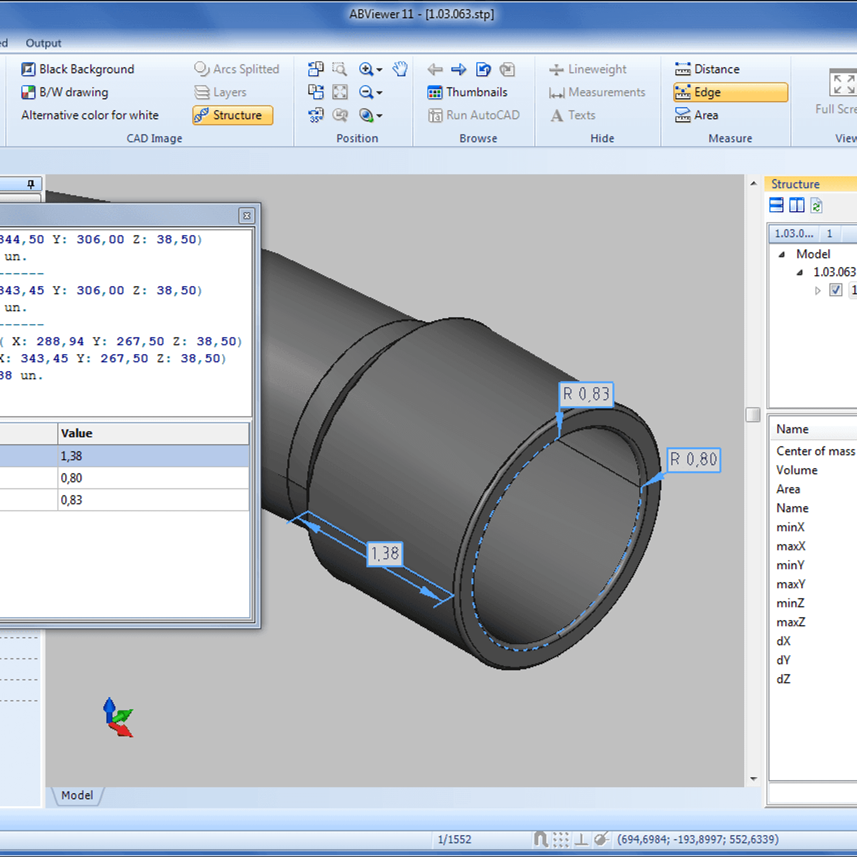Image resolution: width=857 pixels, height=857 pixels.
Task: Select the Distance measure tool
Action: [707, 69]
